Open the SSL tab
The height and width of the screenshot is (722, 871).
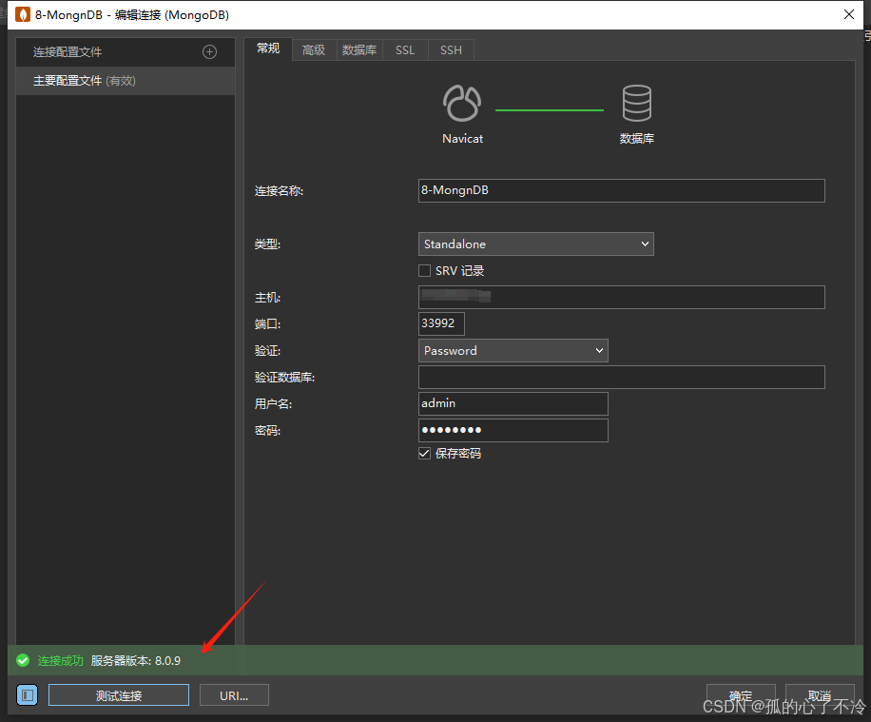coord(405,50)
